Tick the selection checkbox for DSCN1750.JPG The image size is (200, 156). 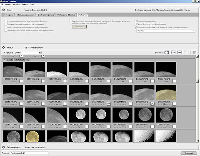[x=87, y=126]
